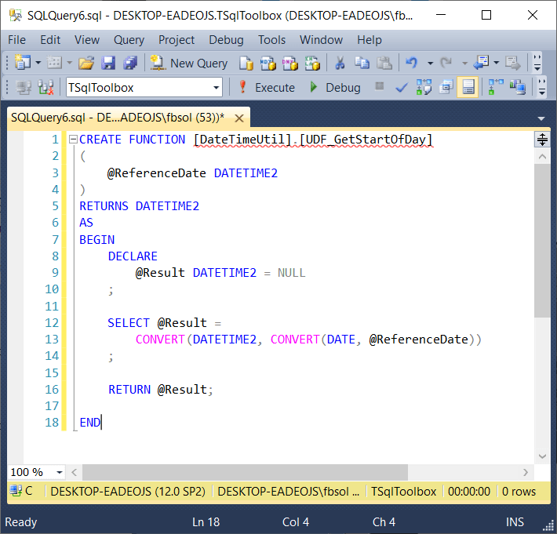Open the Tools menu

[271, 40]
